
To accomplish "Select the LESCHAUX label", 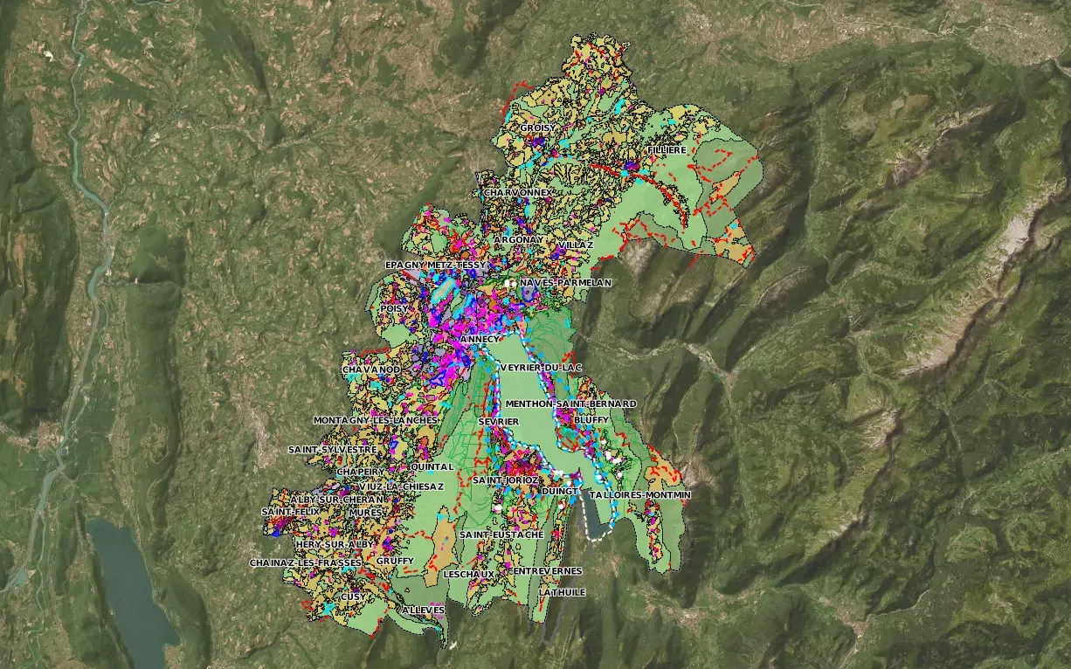I will [469, 575].
